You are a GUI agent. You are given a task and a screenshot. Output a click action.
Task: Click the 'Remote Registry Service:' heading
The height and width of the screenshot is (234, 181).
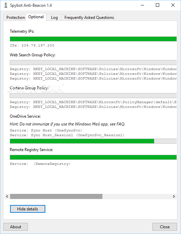[x=31, y=150]
